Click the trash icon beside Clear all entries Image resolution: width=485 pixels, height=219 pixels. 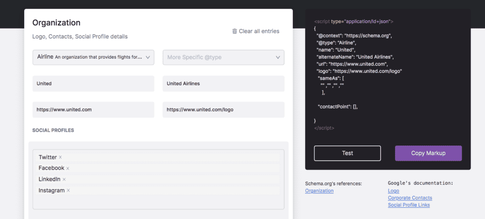[x=235, y=31]
